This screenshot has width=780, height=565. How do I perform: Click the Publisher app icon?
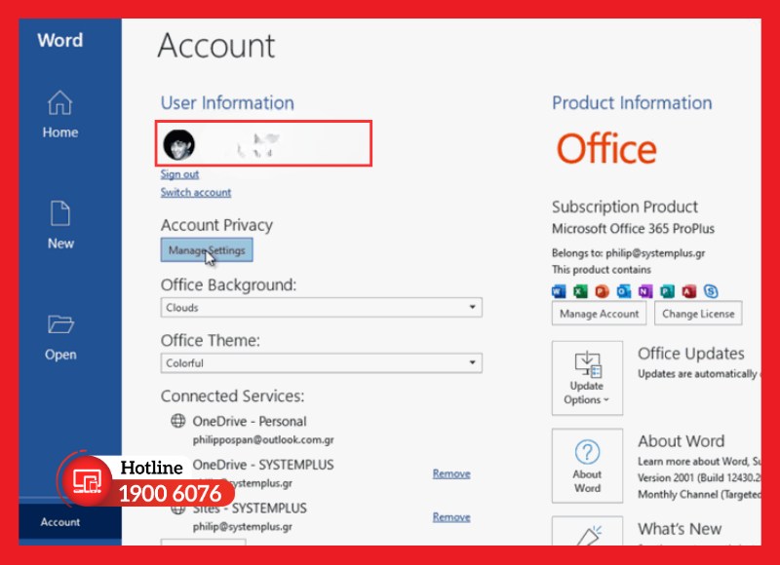667,291
